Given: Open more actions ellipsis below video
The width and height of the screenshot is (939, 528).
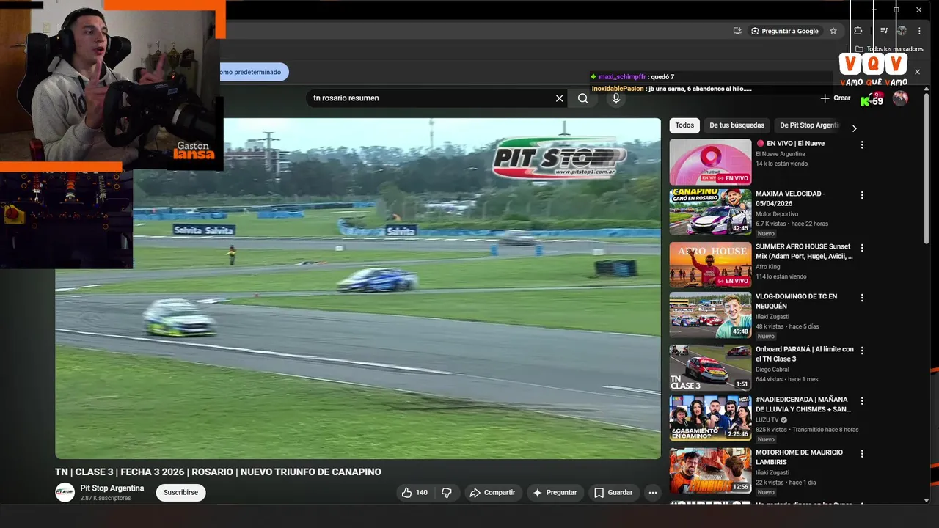Looking at the screenshot, I should 653,493.
